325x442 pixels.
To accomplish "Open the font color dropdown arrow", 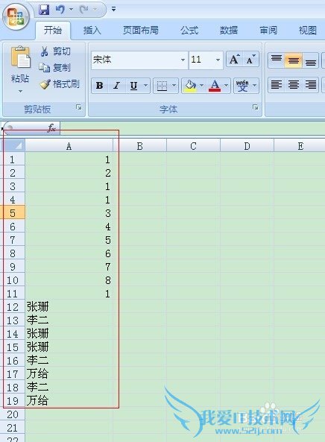I will (226, 86).
